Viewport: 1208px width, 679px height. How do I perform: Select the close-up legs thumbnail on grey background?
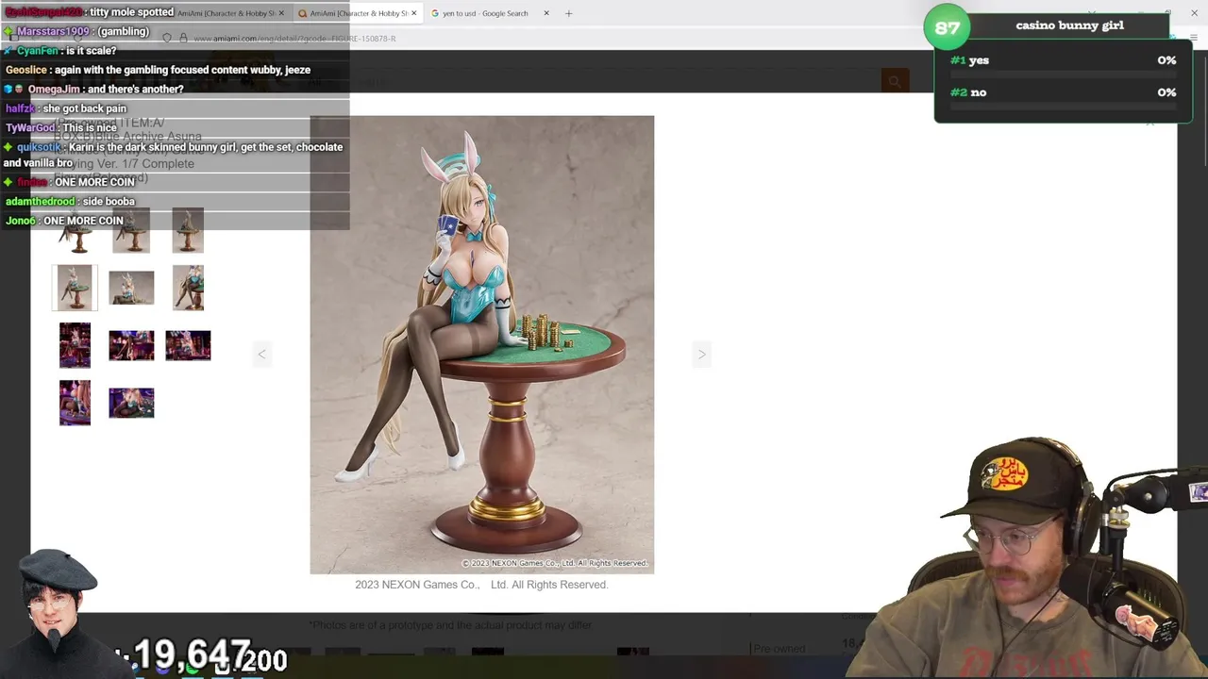(188, 288)
